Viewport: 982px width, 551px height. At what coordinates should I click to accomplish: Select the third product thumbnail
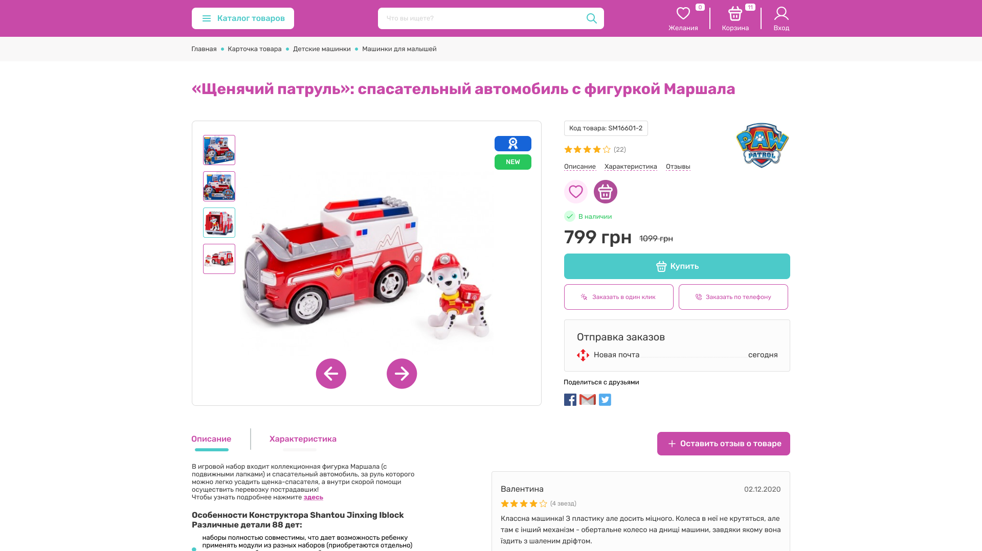pyautogui.click(x=219, y=222)
